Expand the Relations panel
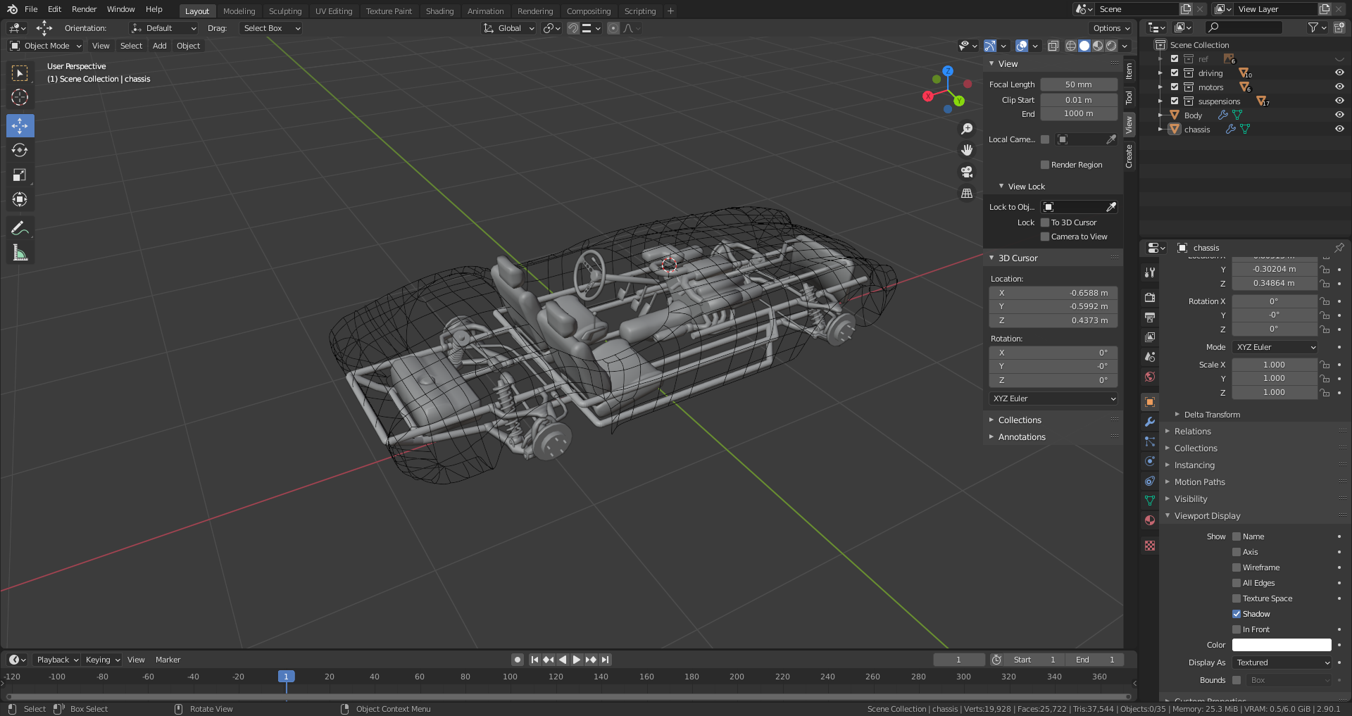Image resolution: width=1352 pixels, height=716 pixels. click(1192, 432)
